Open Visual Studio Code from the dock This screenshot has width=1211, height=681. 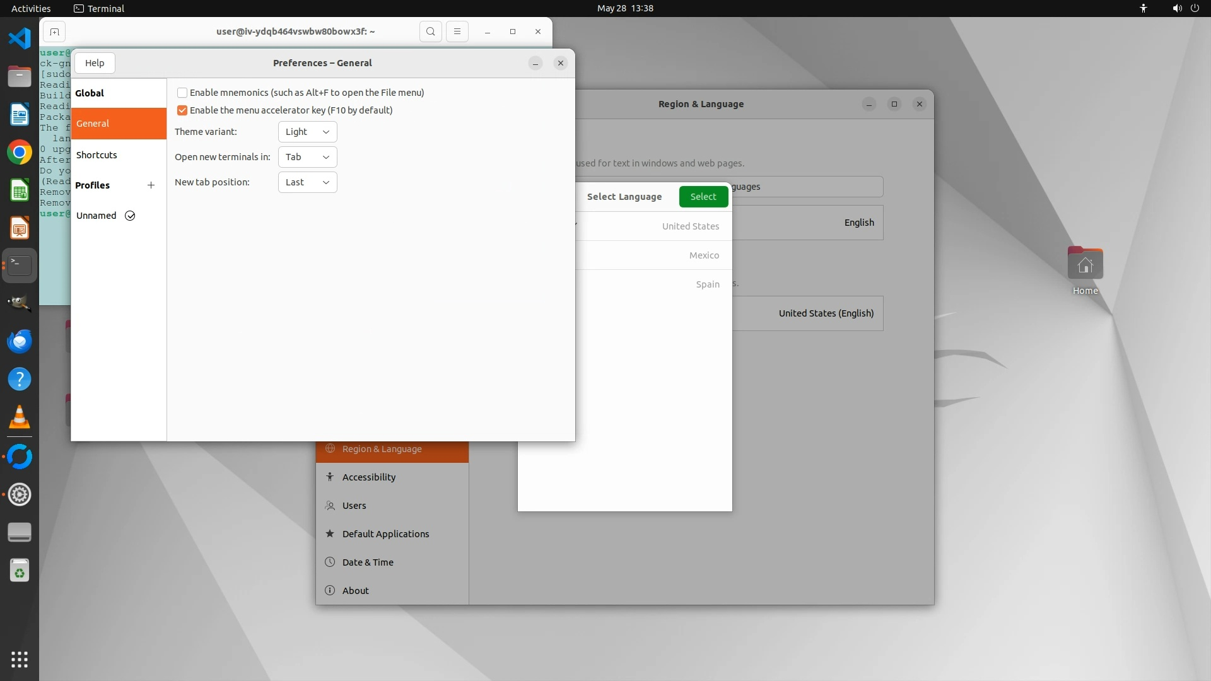click(20, 38)
